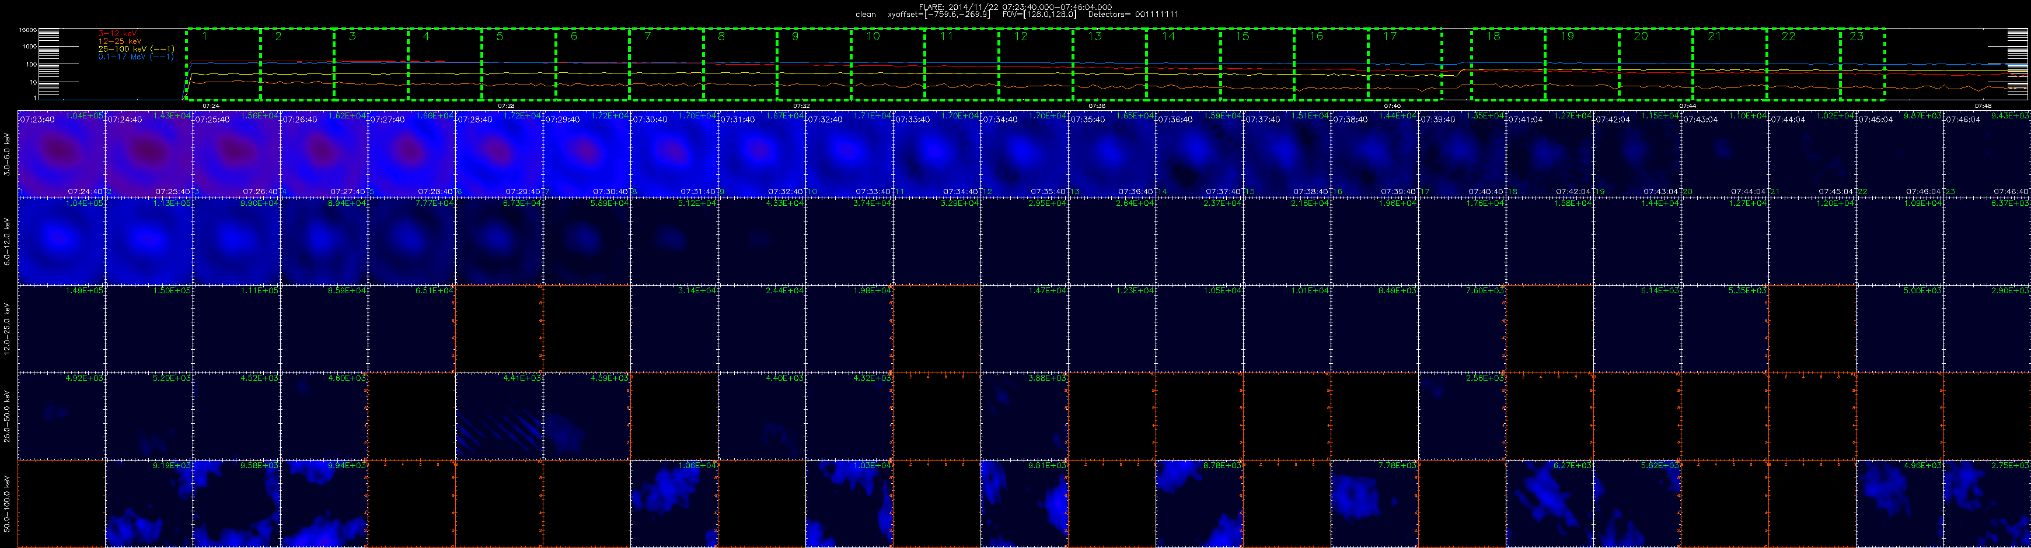Click the 6.0-12.0 keV row label
2031x548 pixels.
point(8,241)
